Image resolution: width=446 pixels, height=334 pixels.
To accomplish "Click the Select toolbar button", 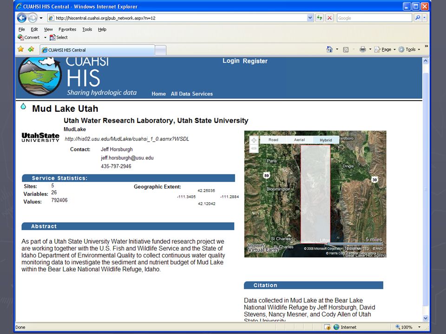I will (59, 37).
